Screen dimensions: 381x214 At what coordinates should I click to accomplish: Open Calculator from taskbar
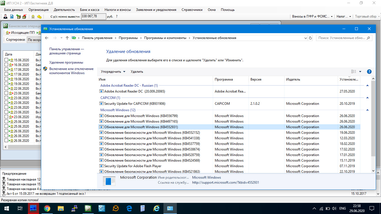pos(143,208)
